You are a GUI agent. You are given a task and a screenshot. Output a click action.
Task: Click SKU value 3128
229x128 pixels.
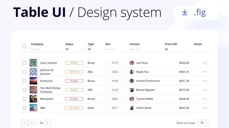click(115, 90)
